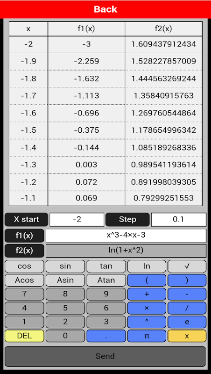Tap digit key 5
Image resolution: width=211 pixels, height=374 pixels.
(x=65, y=308)
